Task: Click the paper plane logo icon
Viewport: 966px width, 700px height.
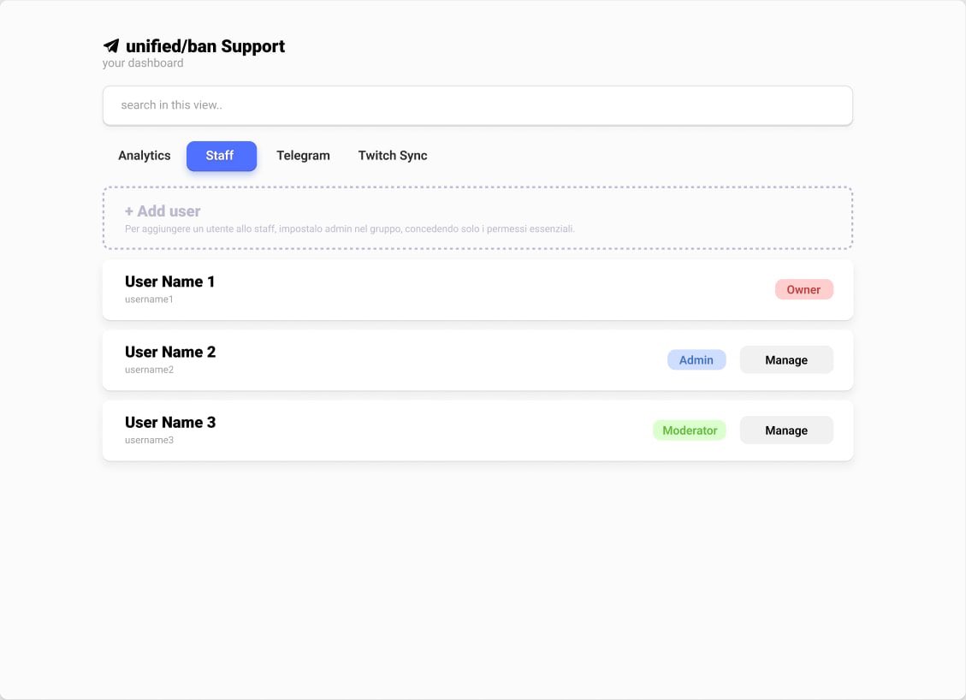Action: (111, 46)
